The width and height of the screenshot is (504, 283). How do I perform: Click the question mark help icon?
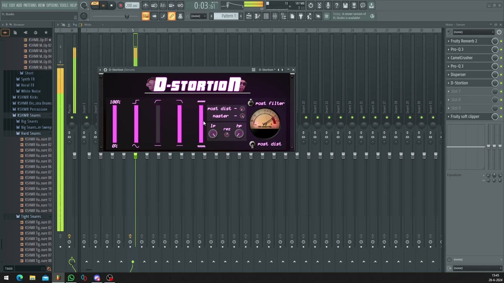[x=337, y=6]
